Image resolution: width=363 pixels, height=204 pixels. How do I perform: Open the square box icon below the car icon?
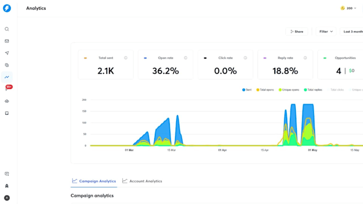7,113
